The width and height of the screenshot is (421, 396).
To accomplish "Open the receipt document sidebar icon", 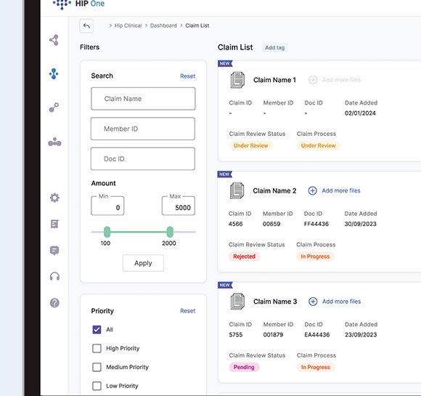I will click(54, 224).
